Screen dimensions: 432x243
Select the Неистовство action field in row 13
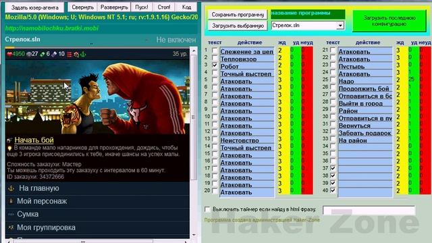[247, 140]
